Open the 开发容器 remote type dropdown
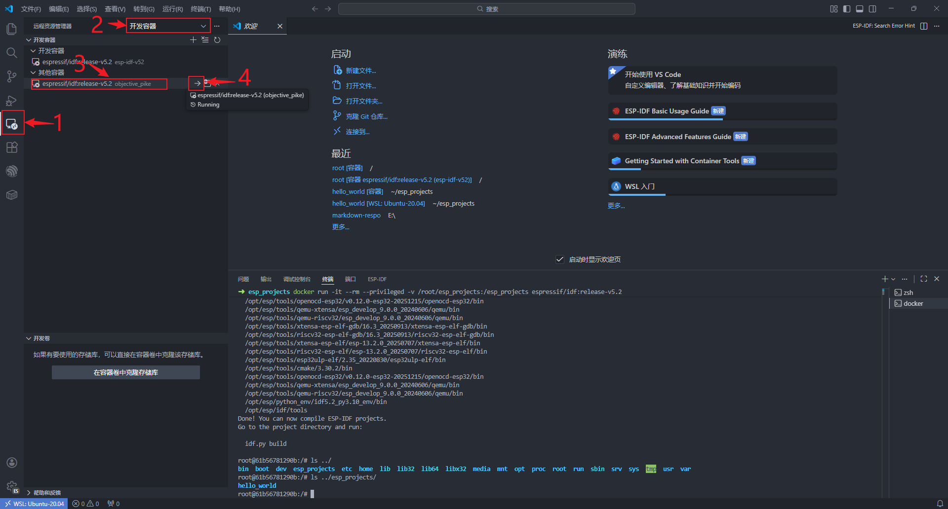The width and height of the screenshot is (948, 509). pos(168,26)
